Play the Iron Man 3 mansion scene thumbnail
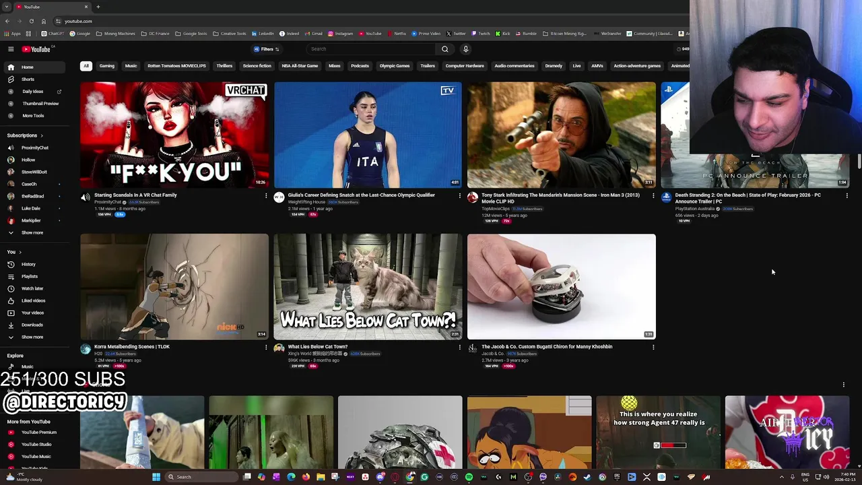The height and width of the screenshot is (485, 862). (562, 135)
